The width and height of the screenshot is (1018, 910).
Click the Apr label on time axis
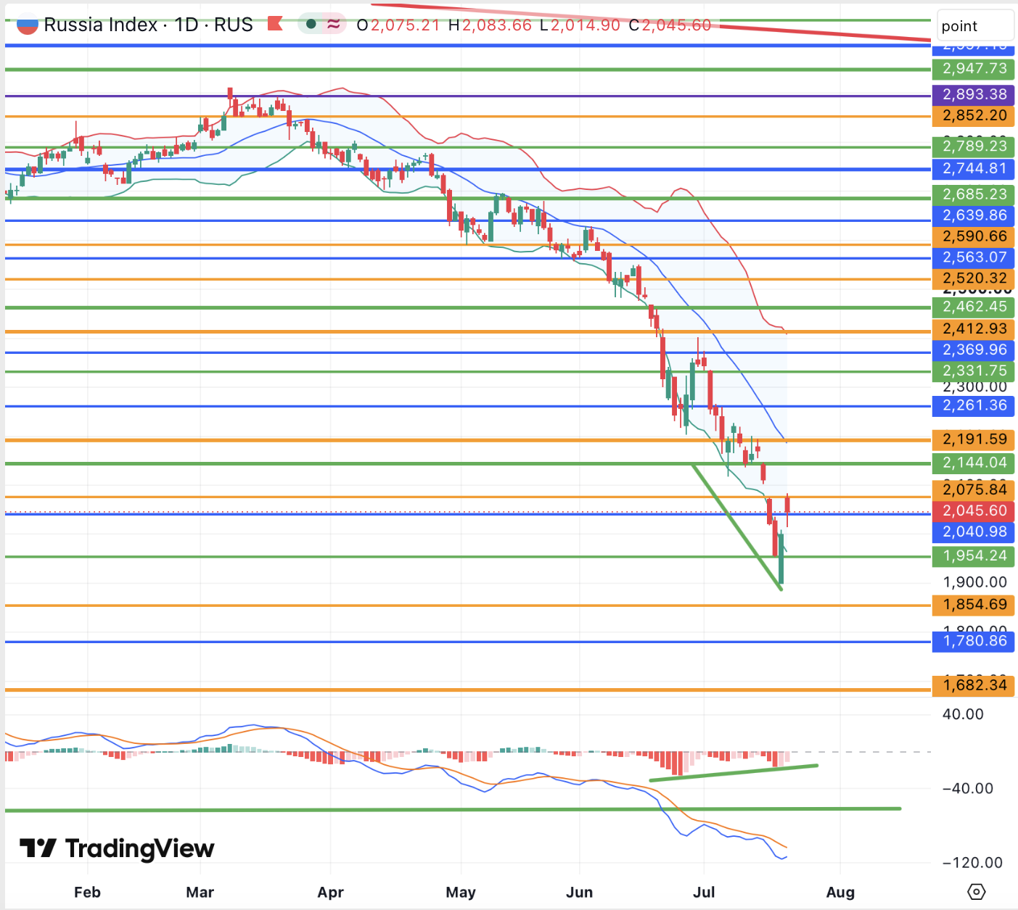pyautogui.click(x=330, y=892)
